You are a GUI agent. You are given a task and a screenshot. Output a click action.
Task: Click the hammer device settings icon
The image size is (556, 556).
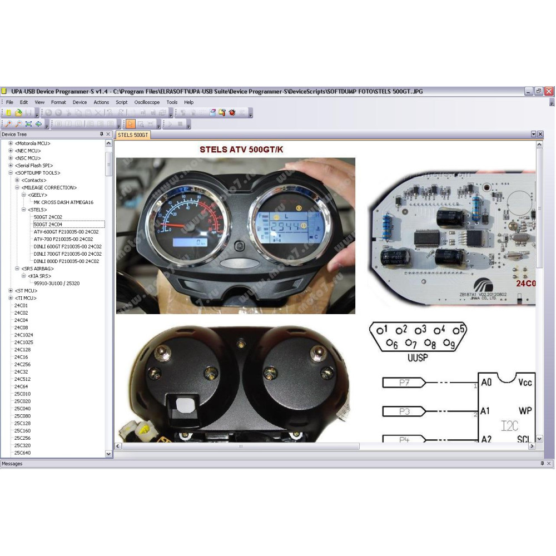pyautogui.click(x=222, y=113)
